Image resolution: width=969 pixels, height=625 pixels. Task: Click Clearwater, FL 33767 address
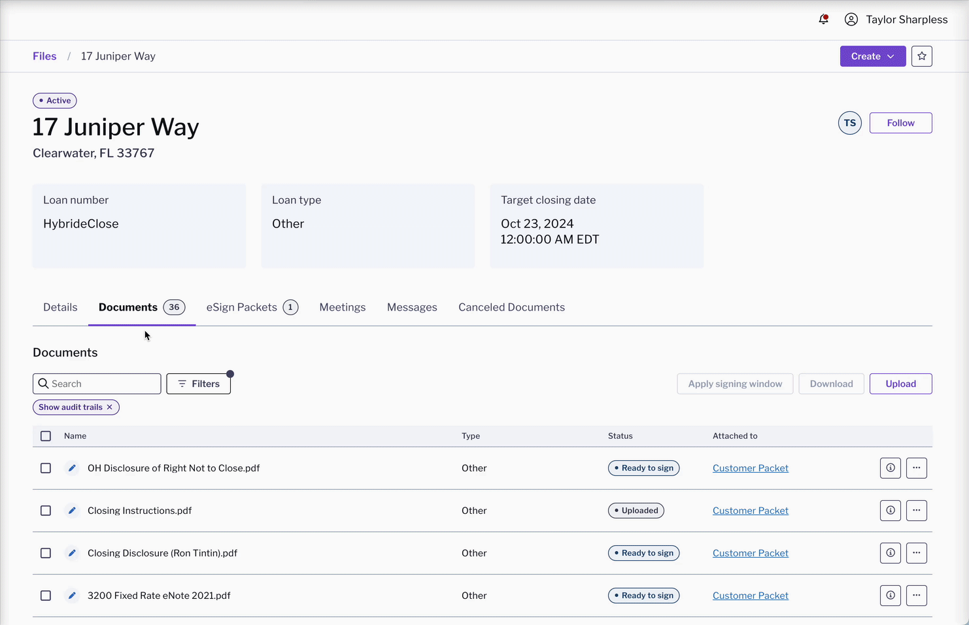click(93, 153)
